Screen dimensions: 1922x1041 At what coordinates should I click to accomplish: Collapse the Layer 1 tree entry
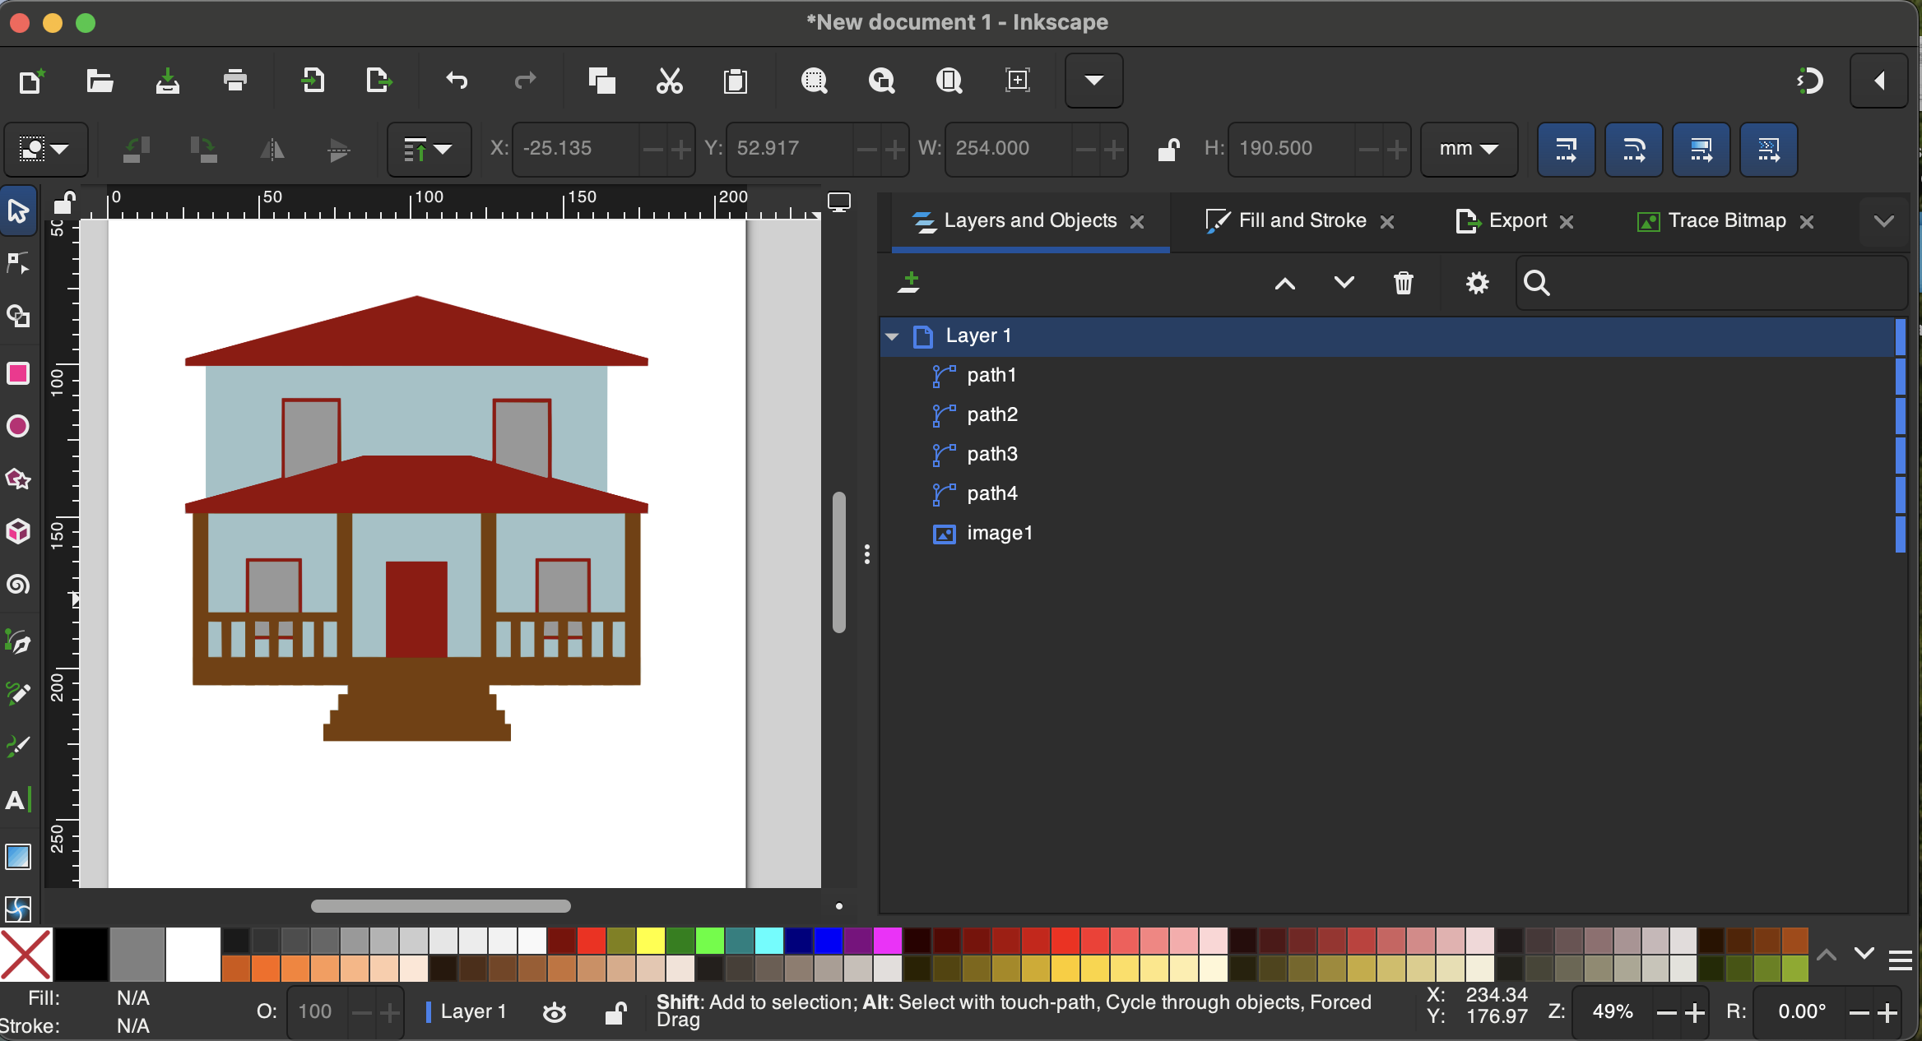[891, 335]
